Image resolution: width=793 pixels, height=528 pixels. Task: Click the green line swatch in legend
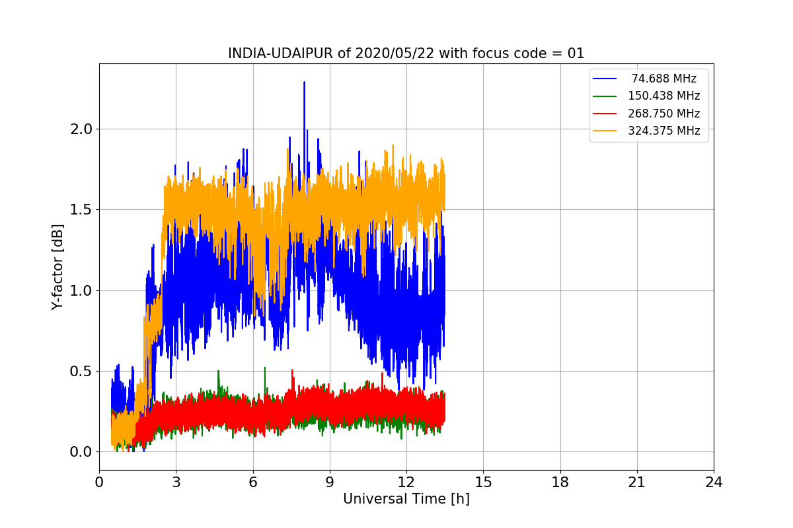(605, 96)
